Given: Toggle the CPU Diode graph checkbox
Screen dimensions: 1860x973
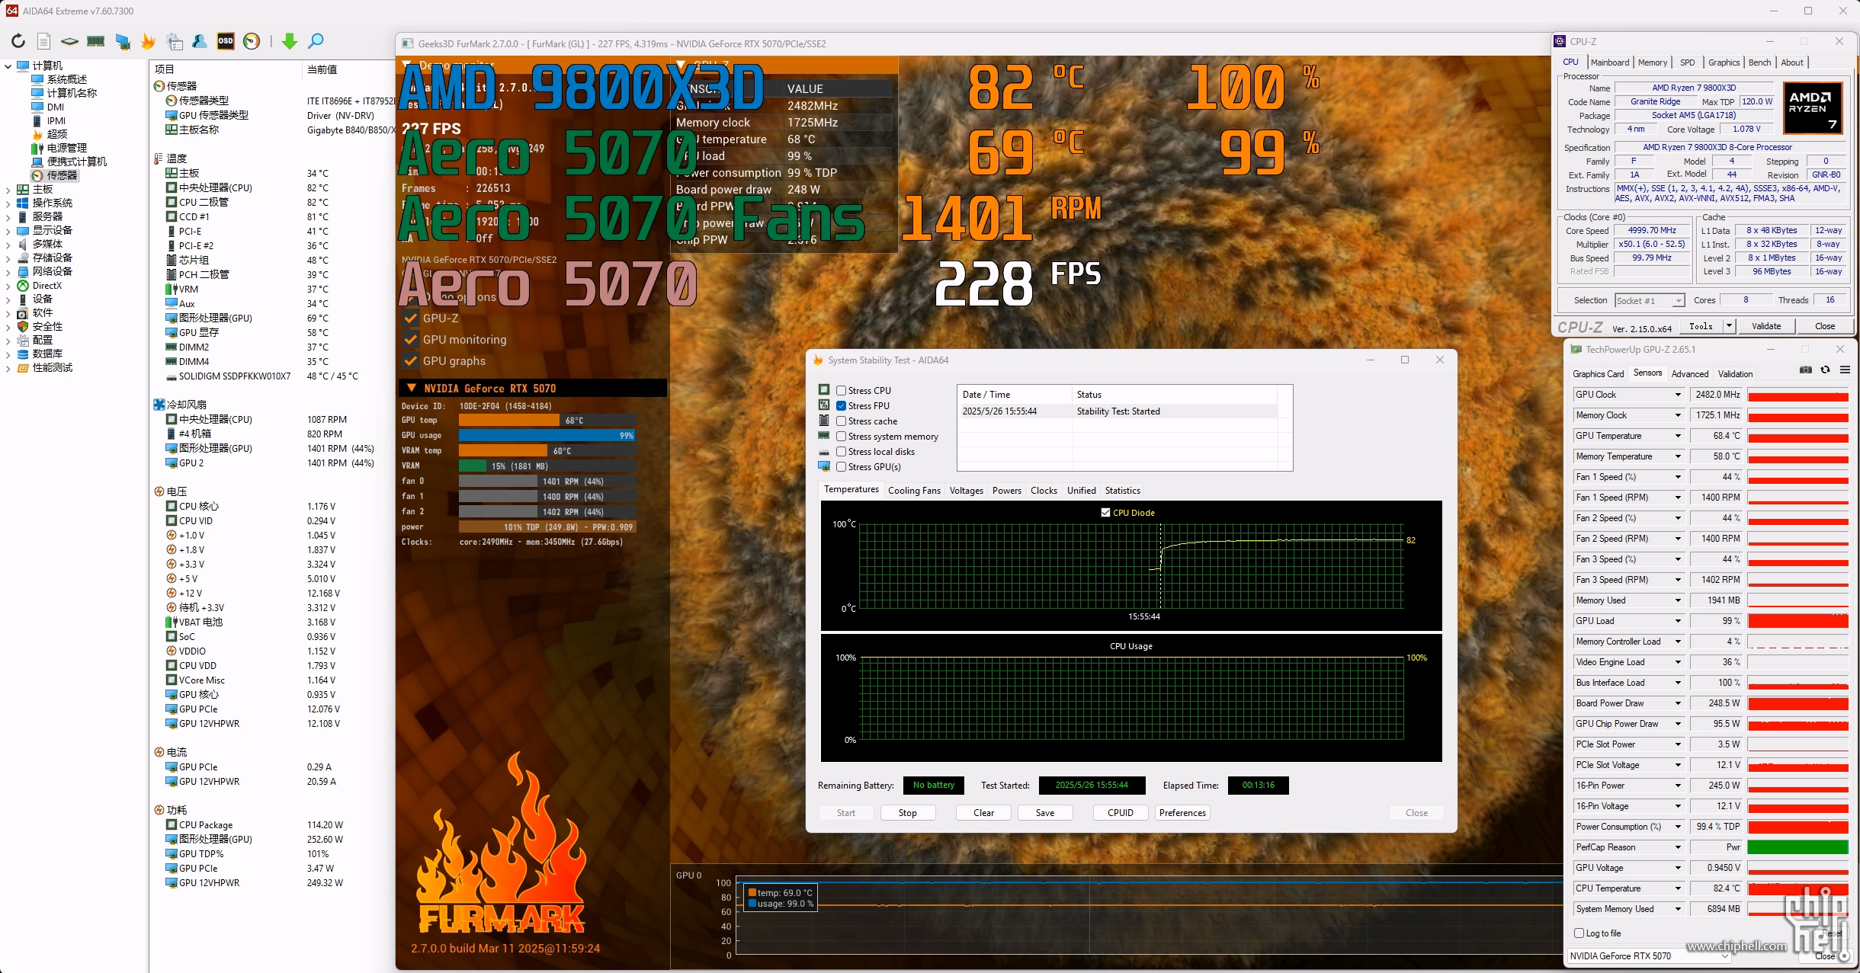Looking at the screenshot, I should click(1105, 513).
